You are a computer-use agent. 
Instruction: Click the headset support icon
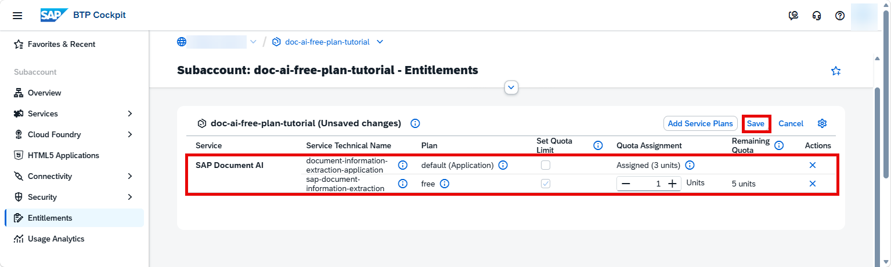coord(817,16)
